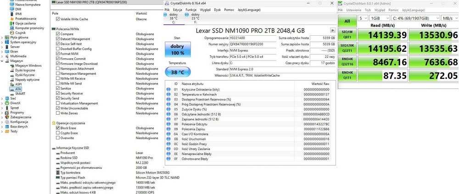The image size is (459, 194).
Task: Expand the Testy tree node
Action: (2, 131)
